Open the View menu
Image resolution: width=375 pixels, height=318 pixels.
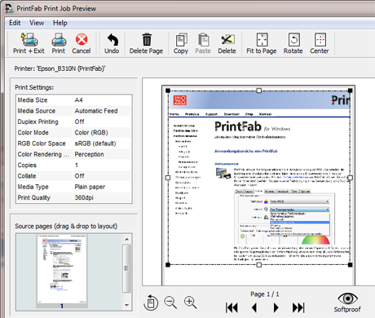coord(37,23)
